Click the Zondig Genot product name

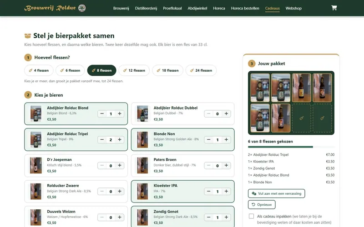(166, 212)
